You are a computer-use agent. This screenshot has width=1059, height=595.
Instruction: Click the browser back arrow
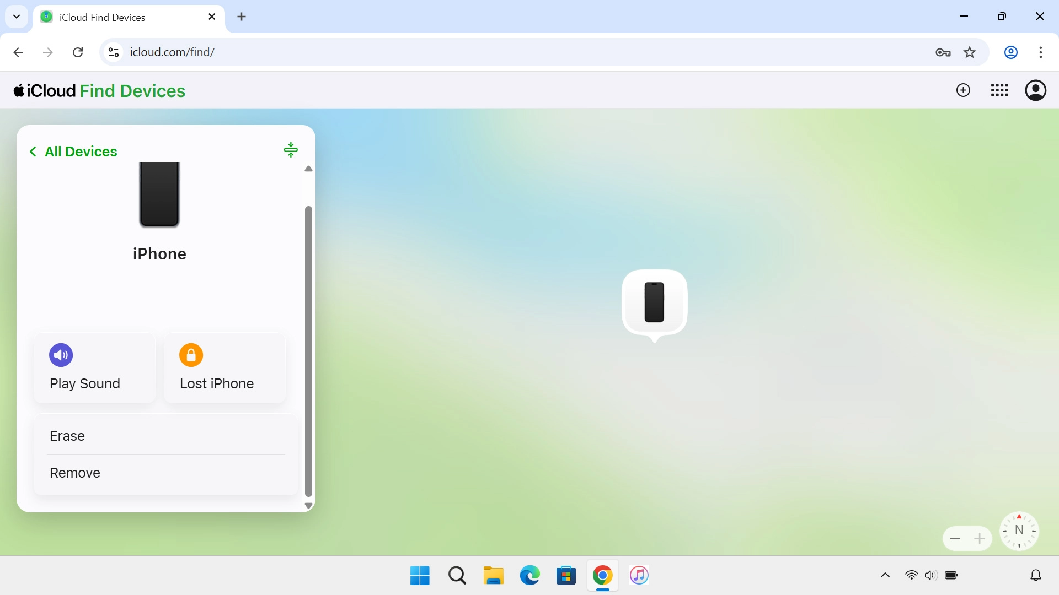18,52
